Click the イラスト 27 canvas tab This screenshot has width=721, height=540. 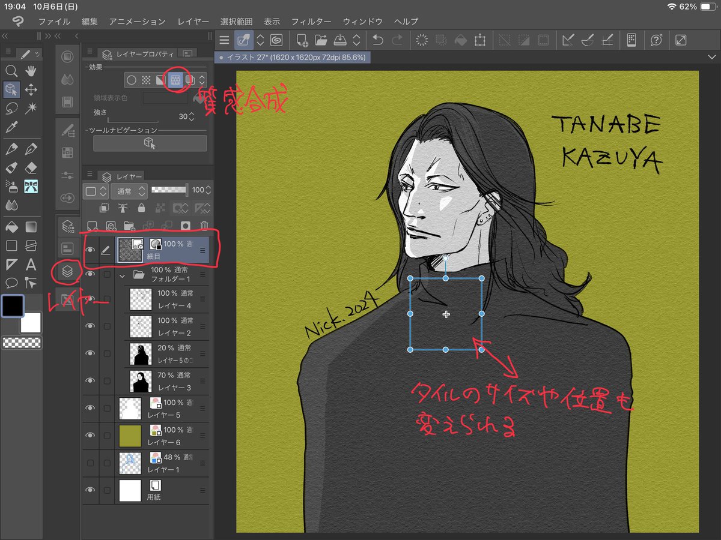click(291, 57)
